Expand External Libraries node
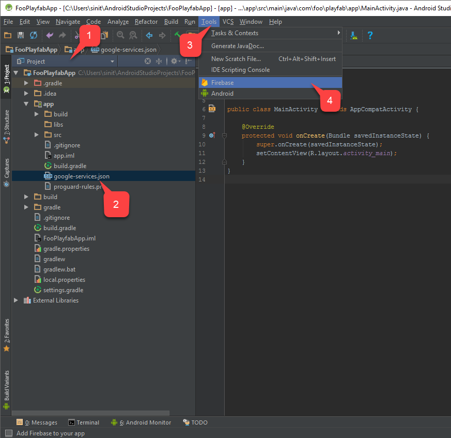The width and height of the screenshot is (451, 438). 16,300
